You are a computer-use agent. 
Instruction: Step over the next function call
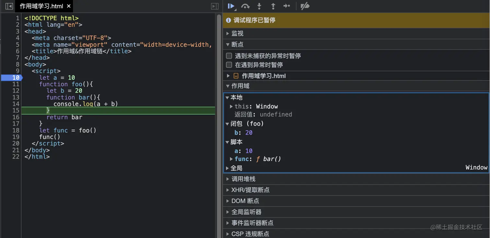coord(245,6)
